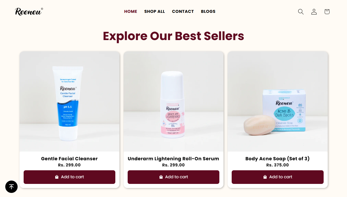Open Underarm Lightening Roll-On Serum title link
Viewport: 347px width, 197px height.
coord(173,159)
